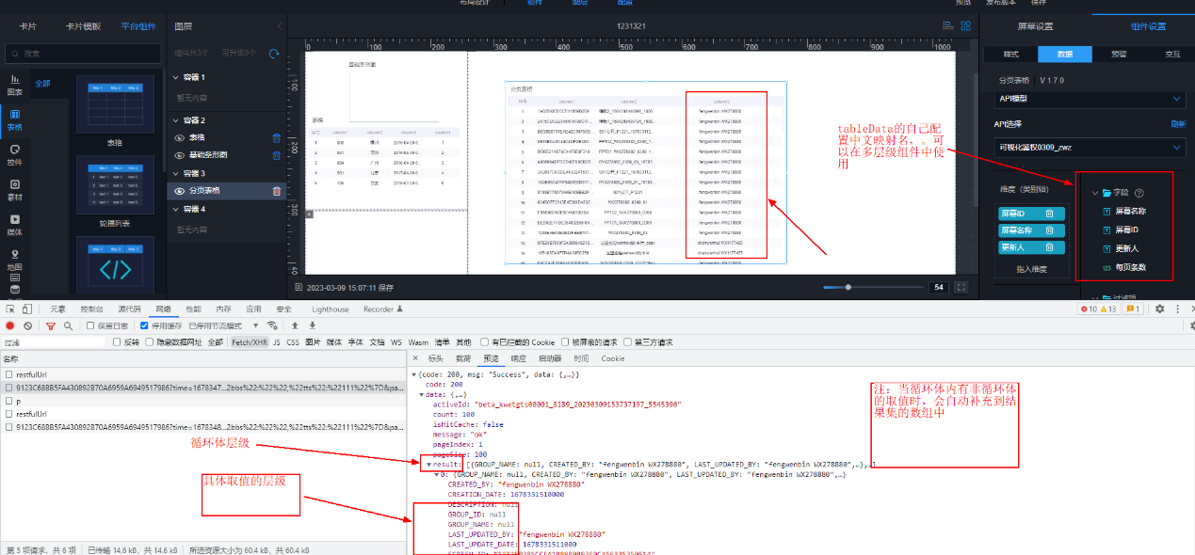Check the 反转 filter checkbox
The width and height of the screenshot is (1195, 555).
tap(117, 342)
